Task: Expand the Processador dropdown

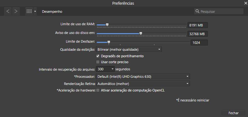Action: (143, 77)
